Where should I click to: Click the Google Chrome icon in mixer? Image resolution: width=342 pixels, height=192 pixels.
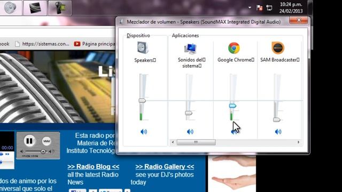coord(234,48)
